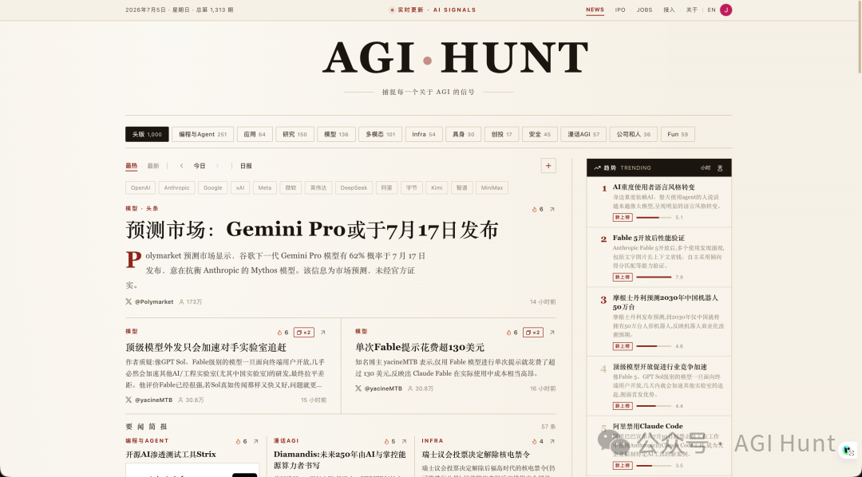Select 研究 150 category tab

click(295, 134)
